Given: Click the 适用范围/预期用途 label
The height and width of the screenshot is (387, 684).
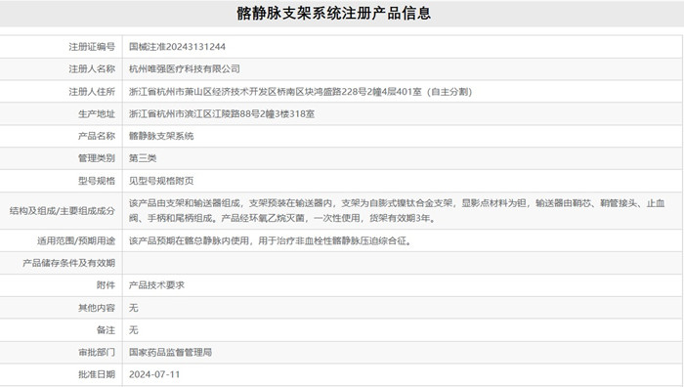Looking at the screenshot, I should point(76,240).
